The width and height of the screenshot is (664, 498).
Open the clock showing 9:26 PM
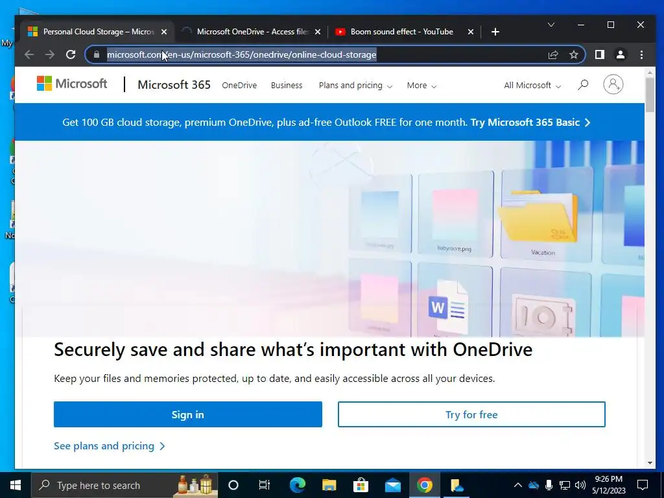point(609,485)
